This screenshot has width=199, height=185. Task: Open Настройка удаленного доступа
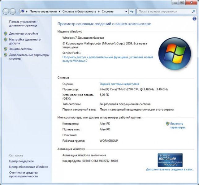[25, 41]
